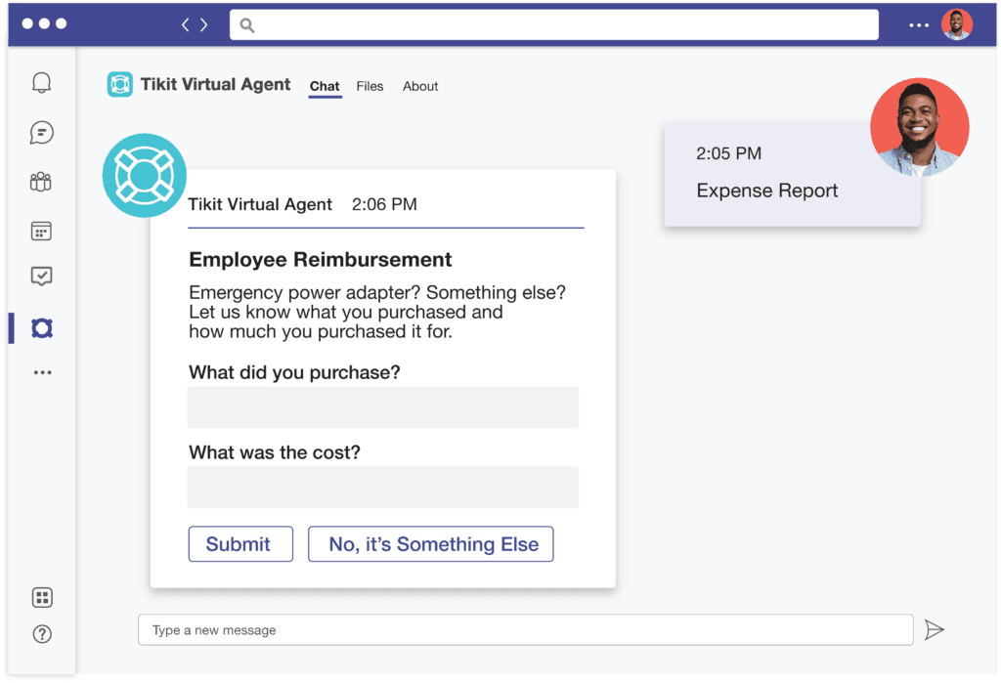This screenshot has width=1001, height=683.
Task: Open the Help question mark icon
Action: (42, 634)
